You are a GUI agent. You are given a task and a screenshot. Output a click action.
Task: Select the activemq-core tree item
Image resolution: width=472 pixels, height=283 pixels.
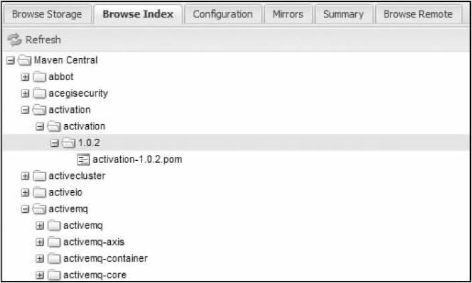94,274
